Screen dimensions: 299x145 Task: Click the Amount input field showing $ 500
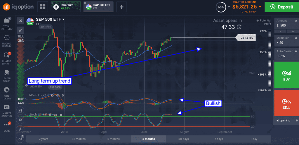[286, 24]
